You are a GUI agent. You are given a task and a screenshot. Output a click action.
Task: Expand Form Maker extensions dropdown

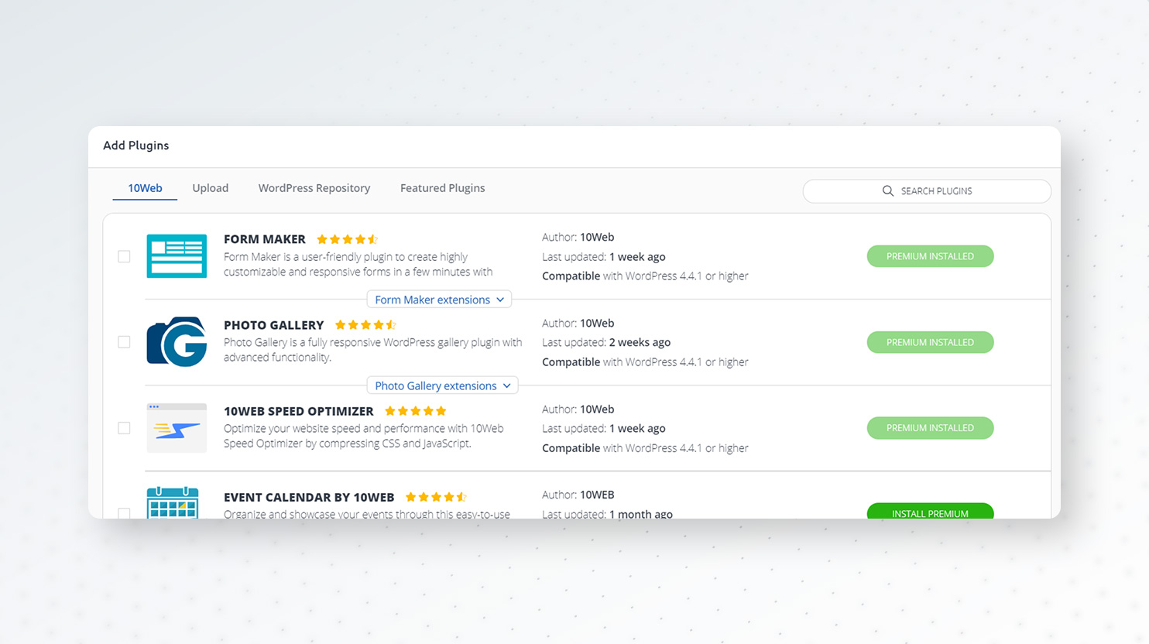(439, 300)
